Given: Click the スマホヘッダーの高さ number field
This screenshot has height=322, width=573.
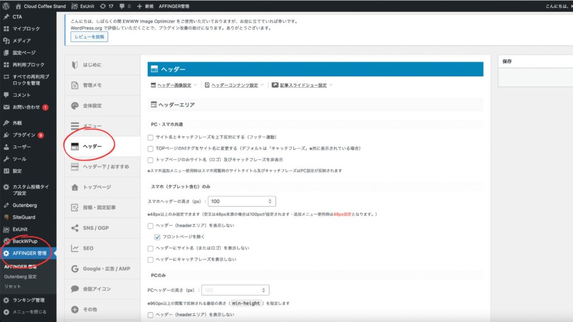Looking at the screenshot, I should point(242,201).
